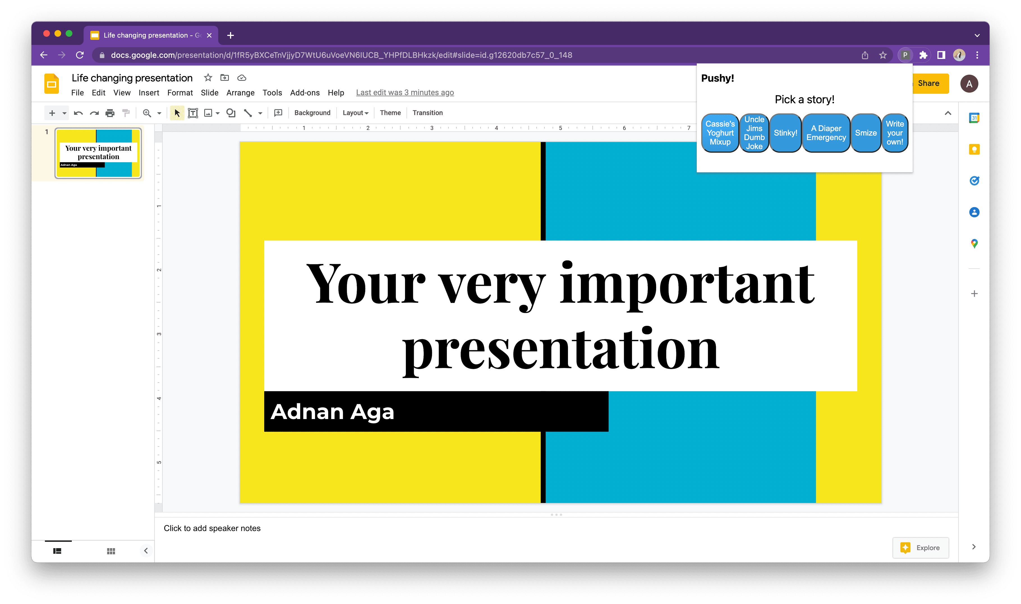Select the line tool

click(248, 113)
